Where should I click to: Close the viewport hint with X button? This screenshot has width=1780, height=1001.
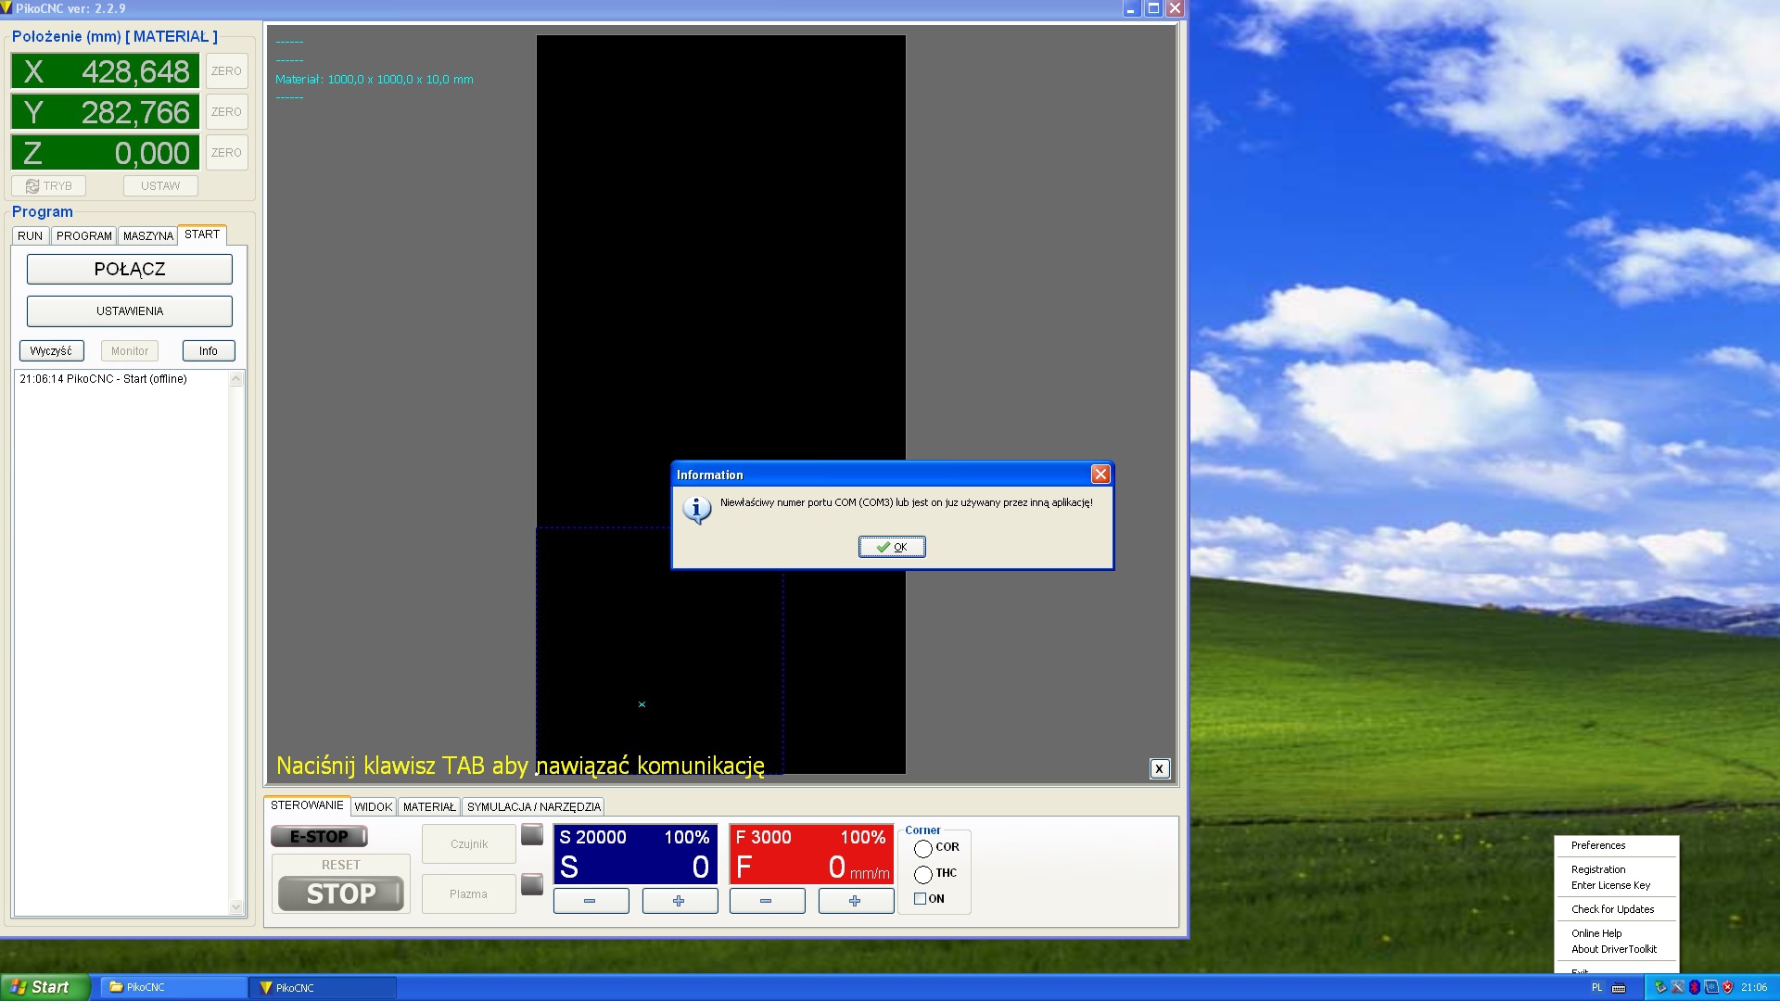[x=1159, y=768]
